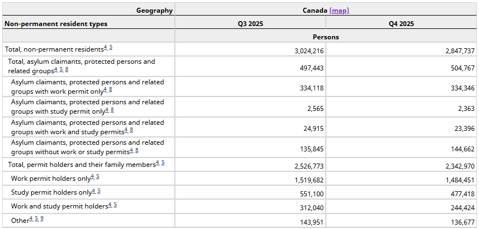Viewport: 479px width, 229px height.
Task: Select the value 497,443
Action: pos(311,68)
